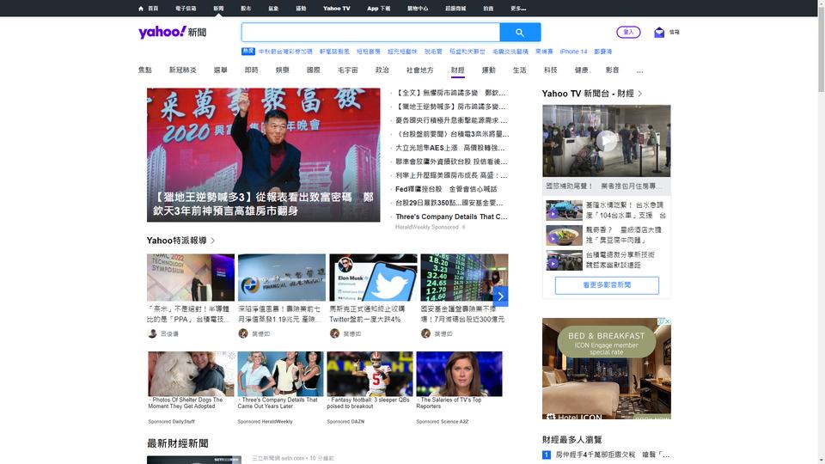Expand Yahoo TV 新聞台 - 財經 chevron
The image size is (825, 464).
(640, 94)
